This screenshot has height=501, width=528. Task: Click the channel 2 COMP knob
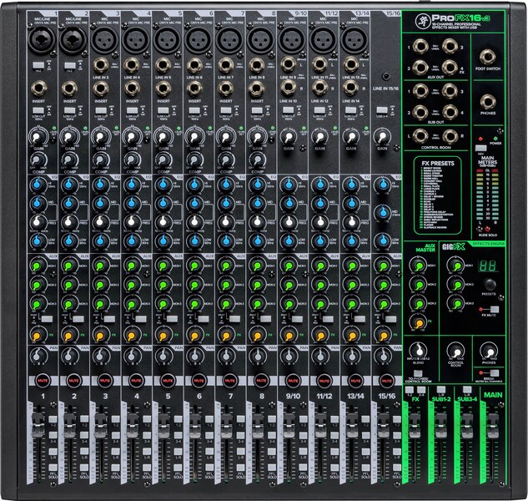pos(69,159)
